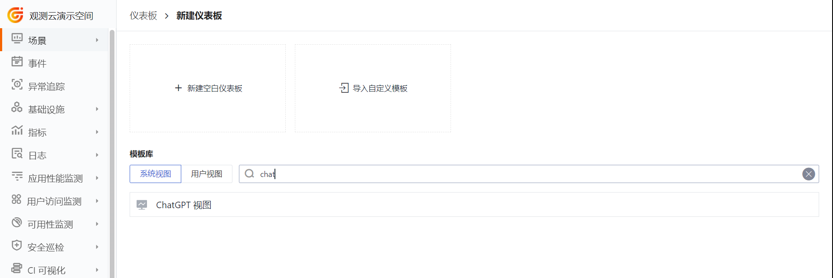Expand the 应用性能监测 submenu arrow
The width and height of the screenshot is (833, 278).
point(97,178)
